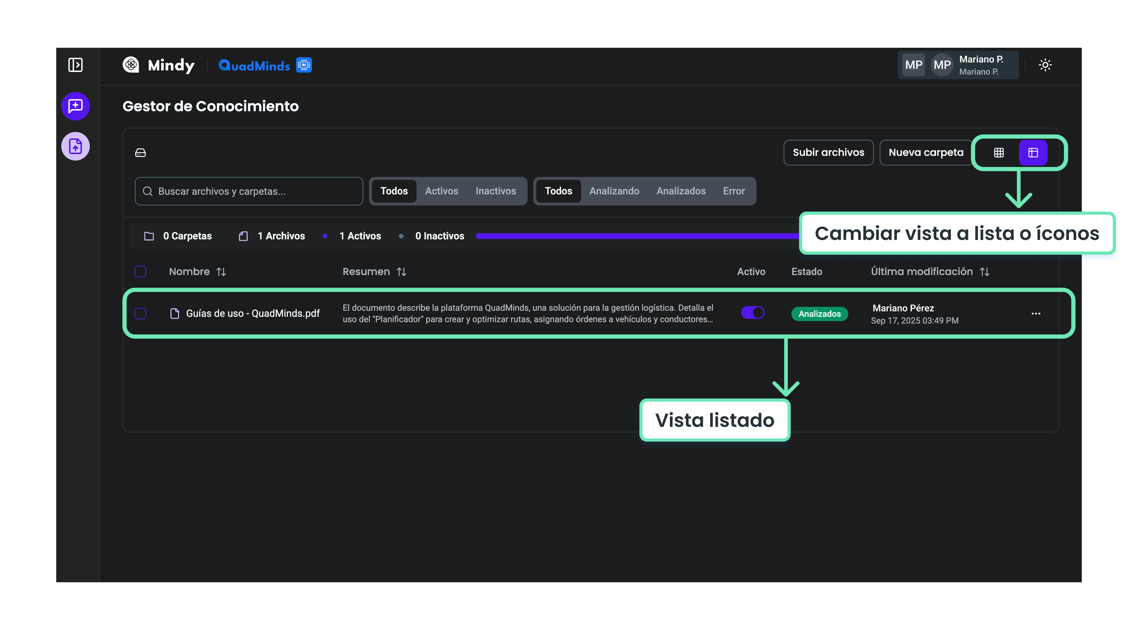Click the root storage drive icon

(x=141, y=153)
